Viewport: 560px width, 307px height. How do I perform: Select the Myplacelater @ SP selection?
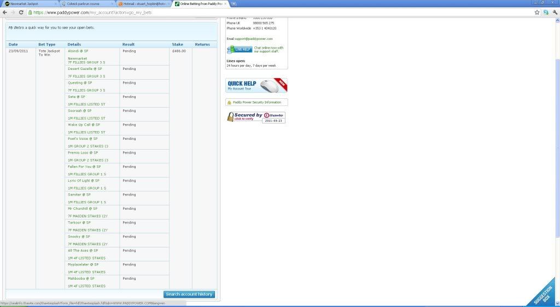point(83,264)
